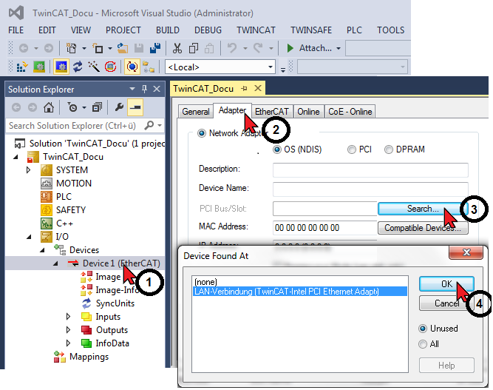Click the search magnifier in Solution Explorer
This screenshot has width=493, height=390.
149,125
